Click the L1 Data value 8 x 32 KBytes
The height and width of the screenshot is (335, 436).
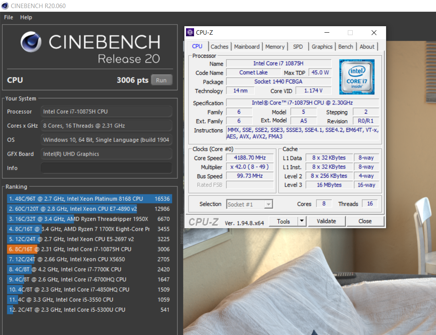[x=329, y=158]
